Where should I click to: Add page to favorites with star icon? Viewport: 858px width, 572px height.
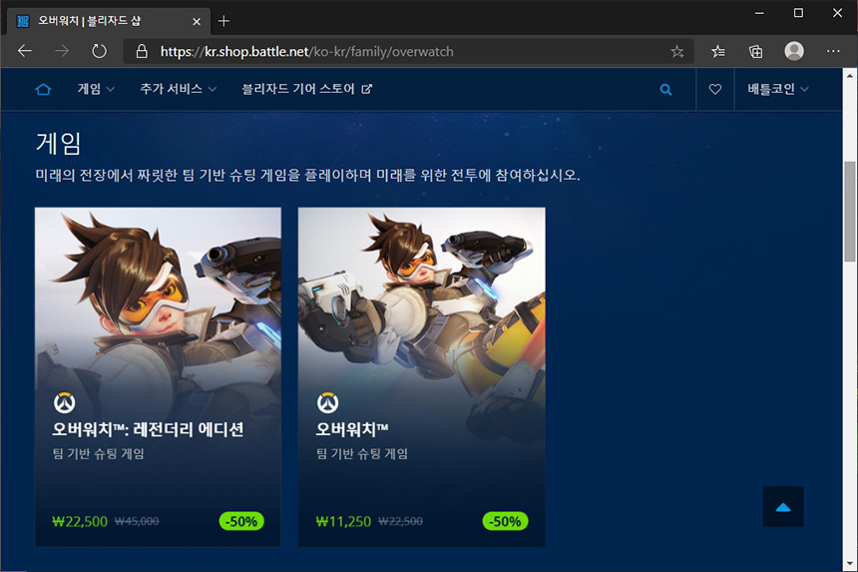[x=677, y=52]
